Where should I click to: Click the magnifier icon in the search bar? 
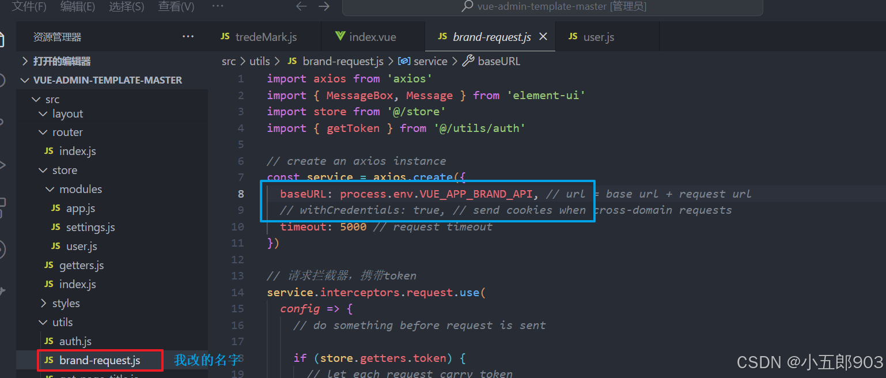(467, 6)
